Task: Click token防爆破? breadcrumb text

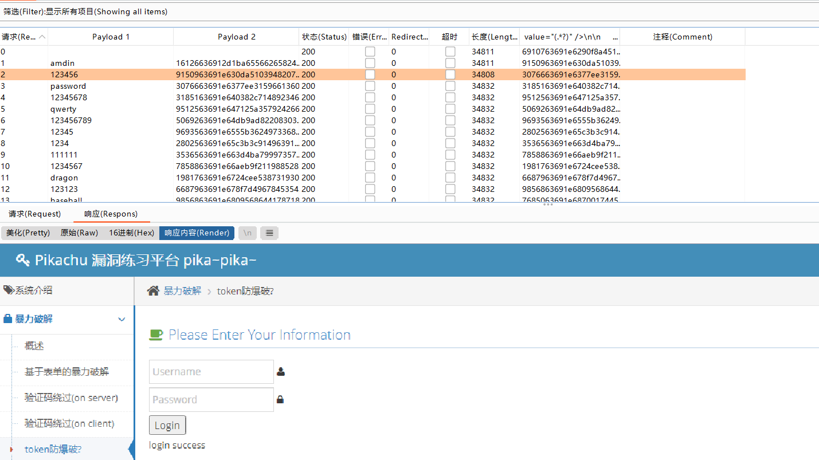Action: (x=245, y=291)
